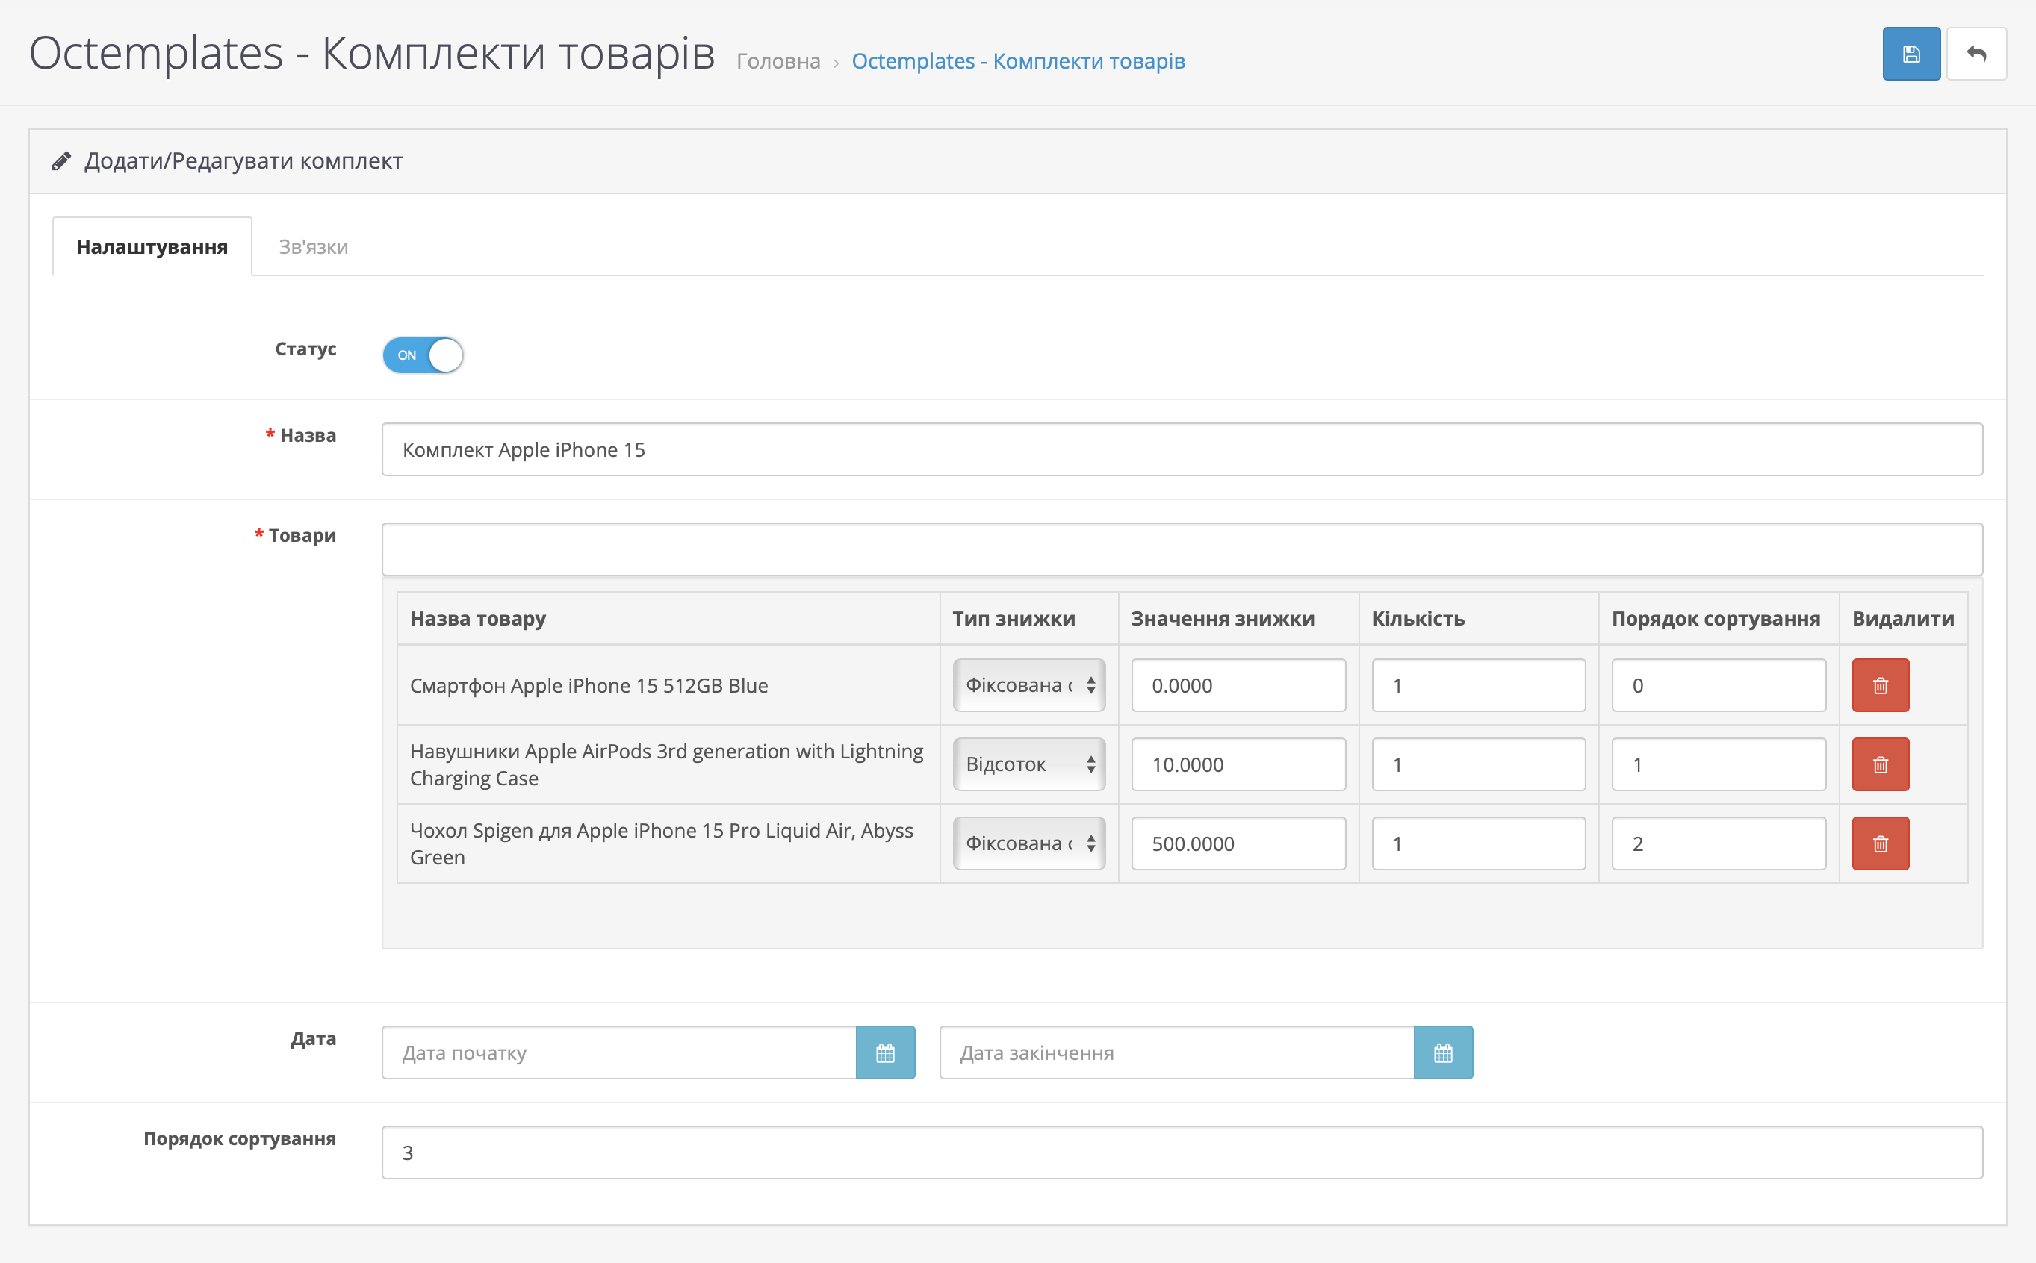Image resolution: width=2036 pixels, height=1263 pixels.
Task: Open Octemplates - Комплекти товарів breadcrumb link
Action: [x=1017, y=61]
